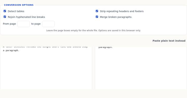Select the Strip repeating headers and footers label
187x98 pixels.
(x=122, y=11)
